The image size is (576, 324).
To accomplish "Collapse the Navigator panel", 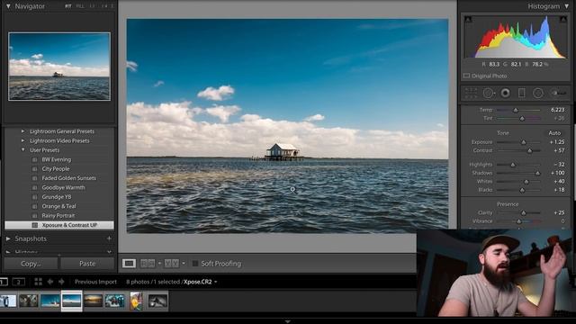I will (x=8, y=6).
